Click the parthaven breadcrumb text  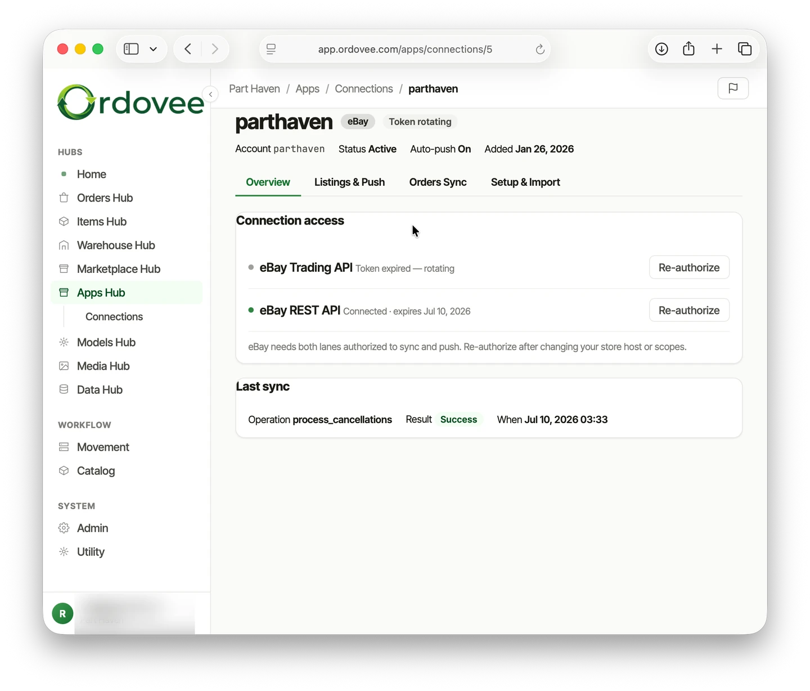pos(433,89)
